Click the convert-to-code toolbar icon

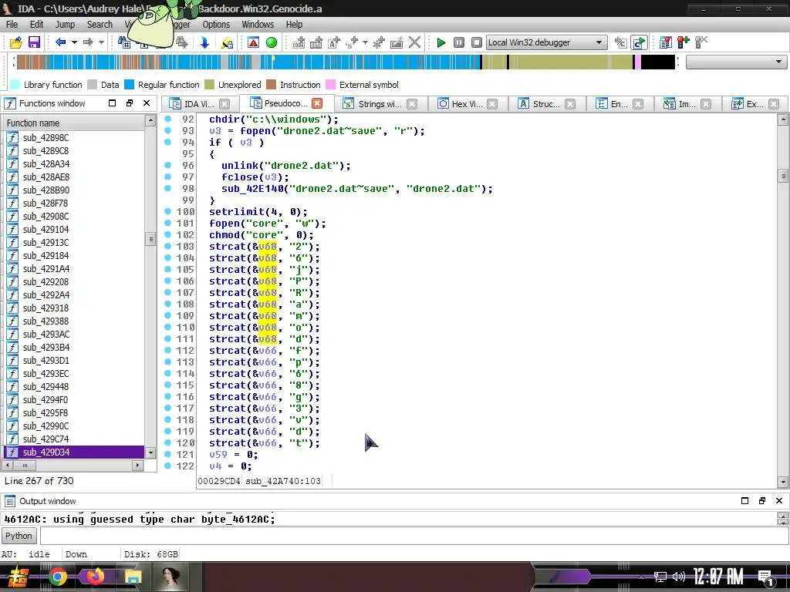(299, 42)
